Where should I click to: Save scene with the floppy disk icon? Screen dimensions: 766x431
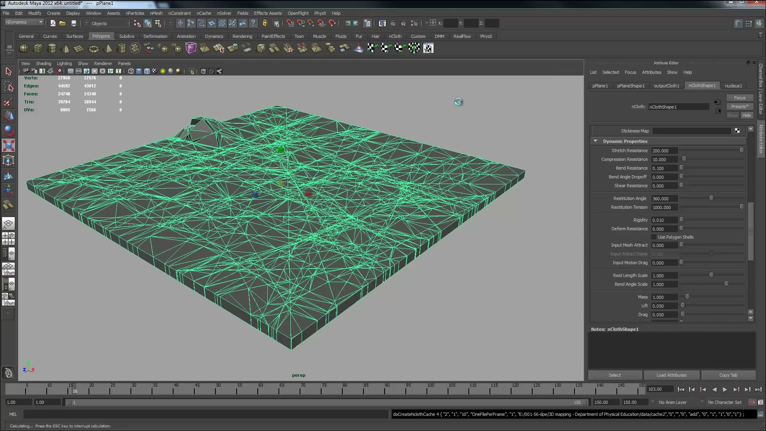tap(73, 23)
